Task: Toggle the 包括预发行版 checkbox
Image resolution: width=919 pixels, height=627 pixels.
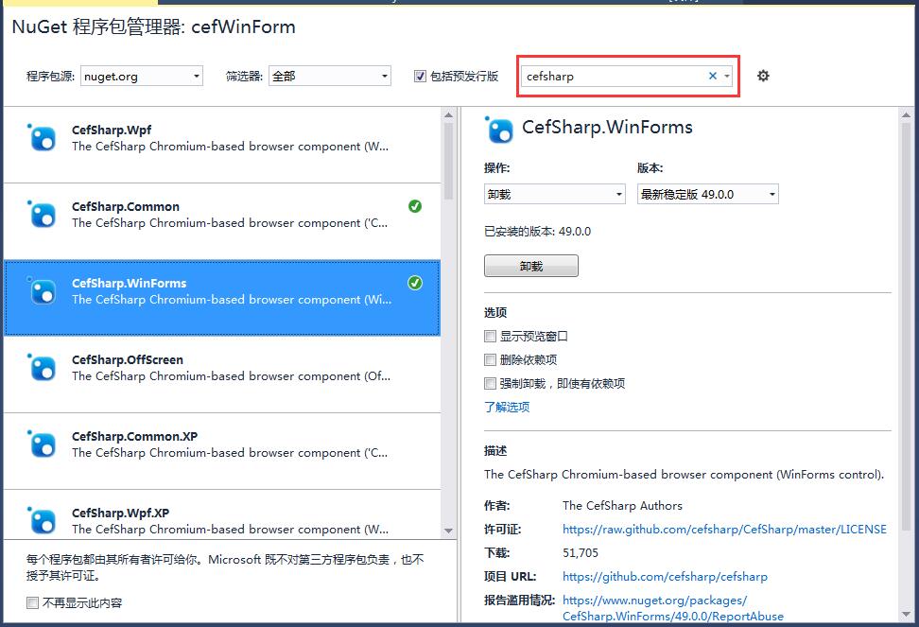Action: click(x=420, y=77)
